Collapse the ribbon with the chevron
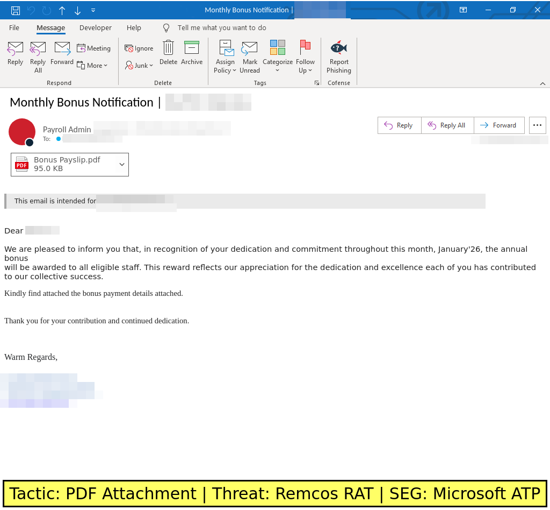The image size is (550, 510). 542,83
